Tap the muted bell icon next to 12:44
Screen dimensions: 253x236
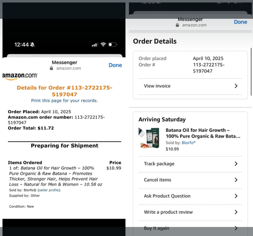32,44
